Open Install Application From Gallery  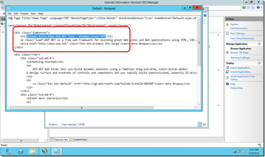pos(243,78)
